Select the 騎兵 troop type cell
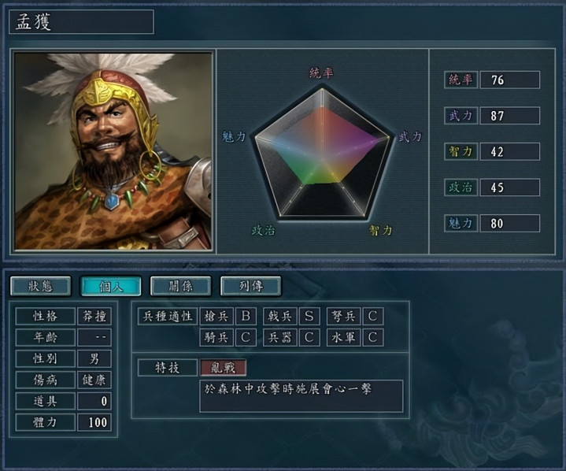Screen dimensions: 566x471 [216, 337]
